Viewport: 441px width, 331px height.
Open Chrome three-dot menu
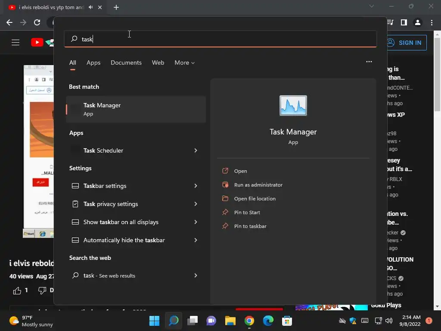[x=432, y=22]
